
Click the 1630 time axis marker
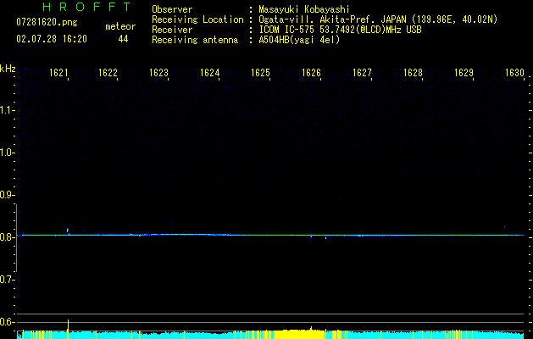[514, 73]
